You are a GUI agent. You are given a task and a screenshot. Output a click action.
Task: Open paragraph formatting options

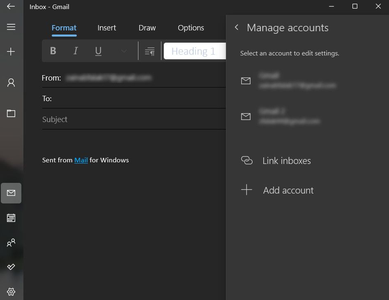150,51
